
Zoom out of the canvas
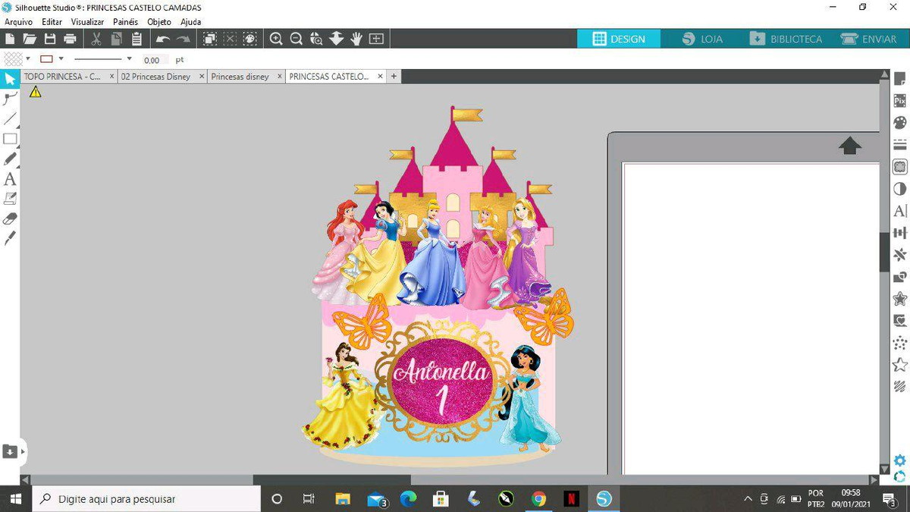[297, 39]
